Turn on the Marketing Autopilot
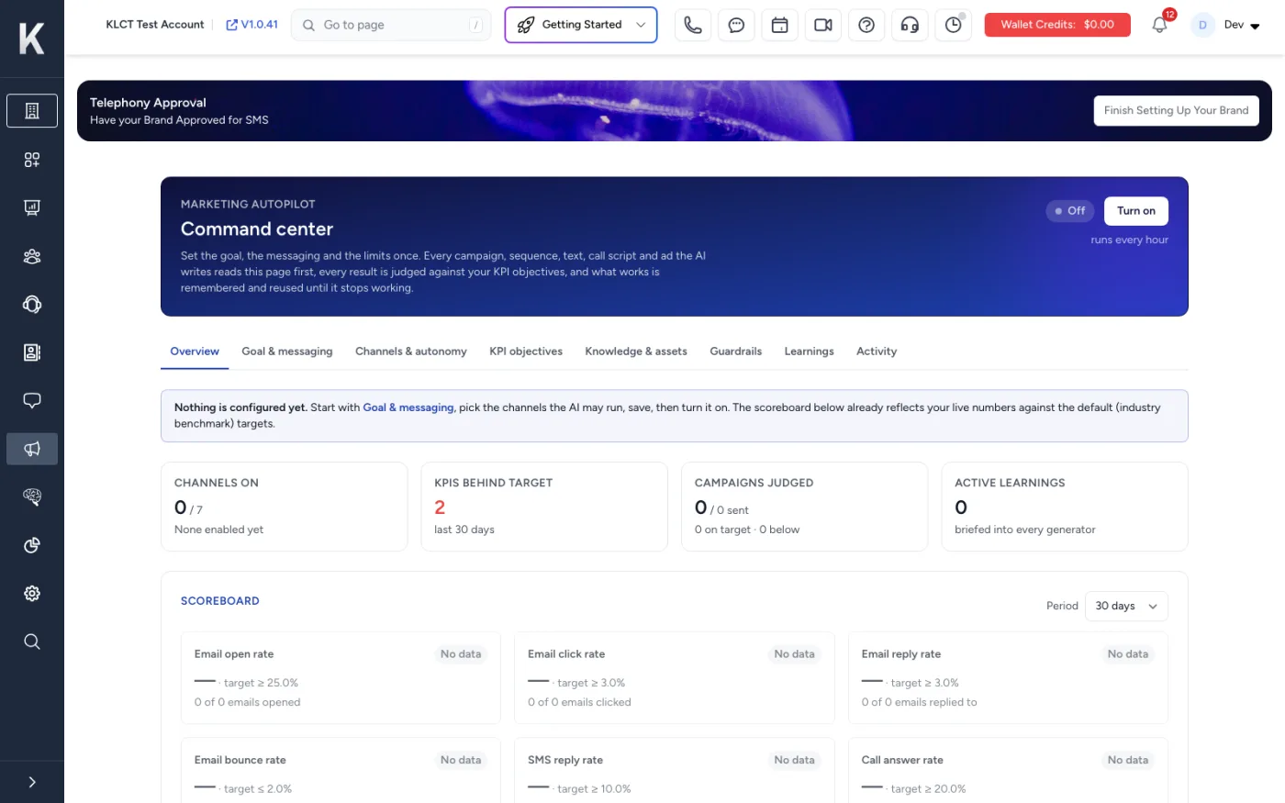Image resolution: width=1285 pixels, height=803 pixels. click(x=1136, y=211)
